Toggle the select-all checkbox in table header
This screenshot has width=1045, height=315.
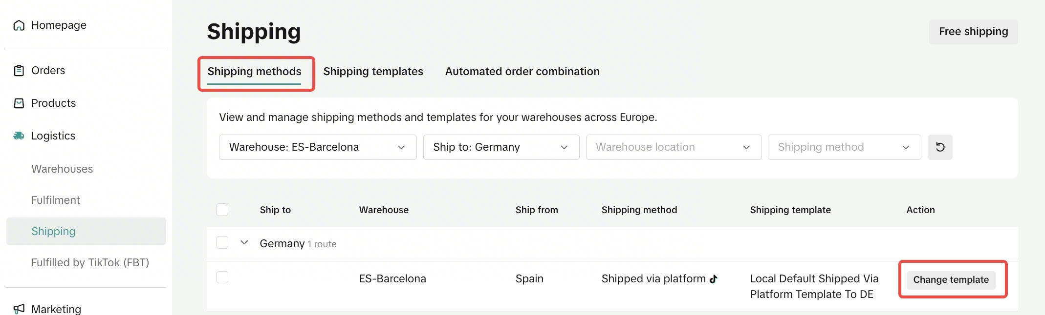222,210
